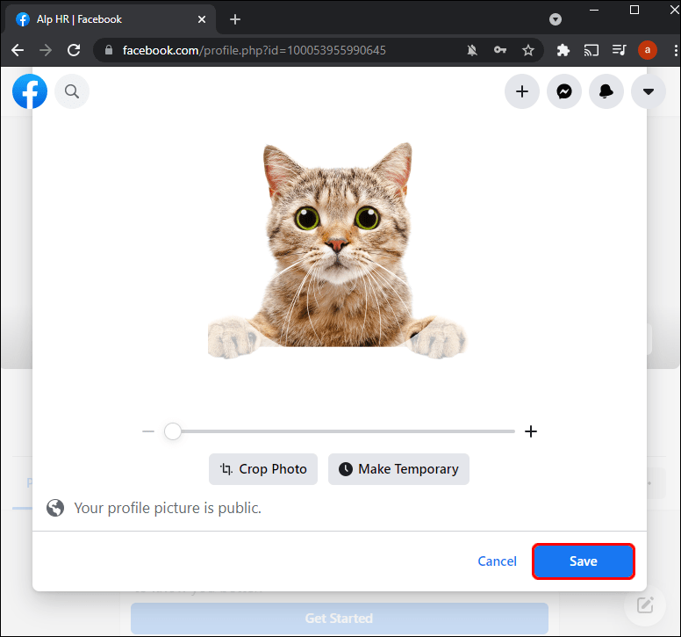Click the zoom slider handle
This screenshot has width=681, height=637.
(x=173, y=431)
